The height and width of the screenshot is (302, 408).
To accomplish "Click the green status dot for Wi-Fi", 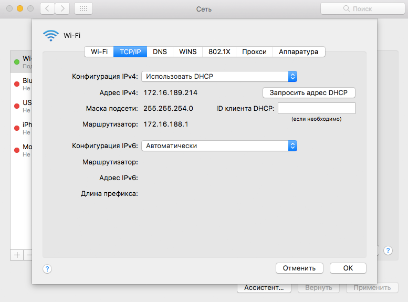I will tap(17, 63).
